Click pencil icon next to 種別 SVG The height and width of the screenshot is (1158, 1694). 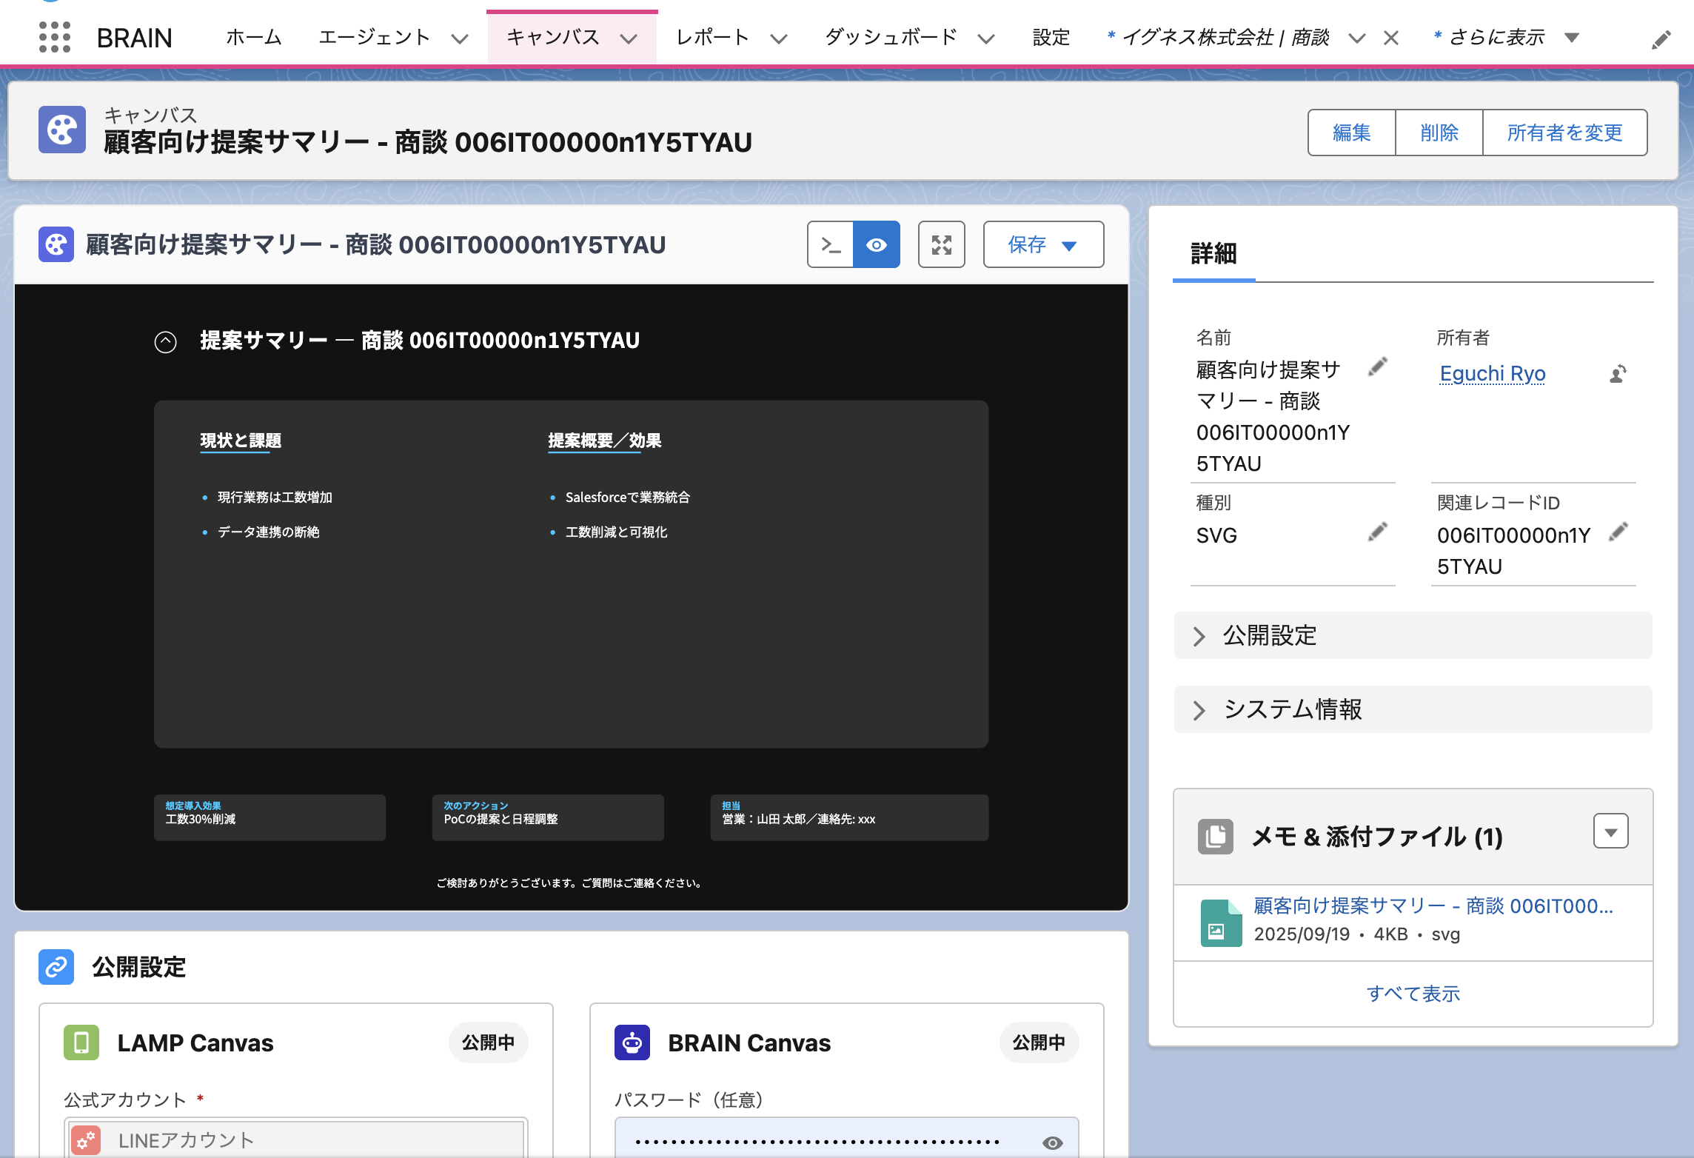tap(1377, 532)
